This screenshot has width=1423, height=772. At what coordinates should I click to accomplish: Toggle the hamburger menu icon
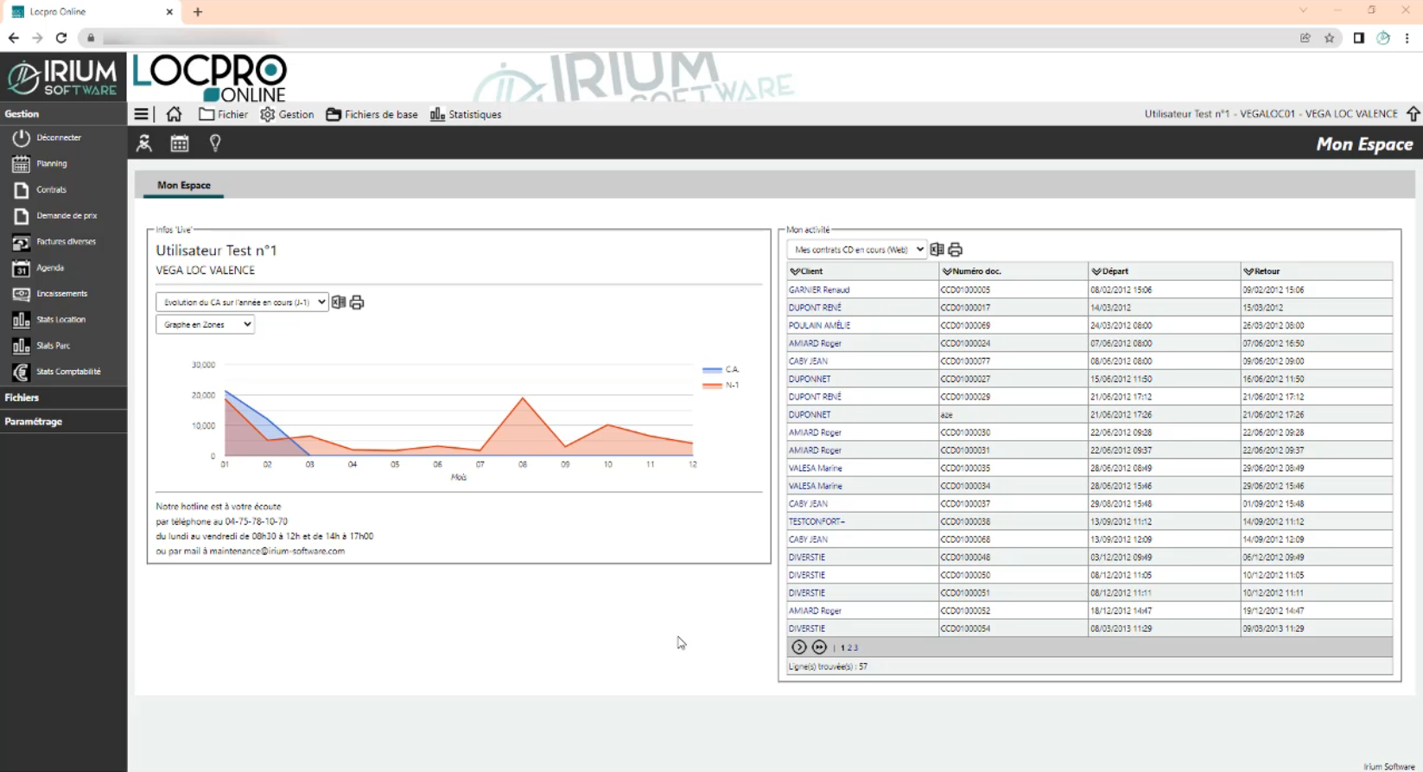pyautogui.click(x=142, y=114)
